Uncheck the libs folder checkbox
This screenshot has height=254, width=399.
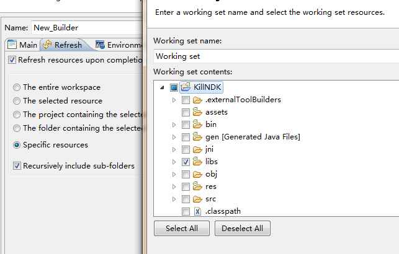pos(186,162)
